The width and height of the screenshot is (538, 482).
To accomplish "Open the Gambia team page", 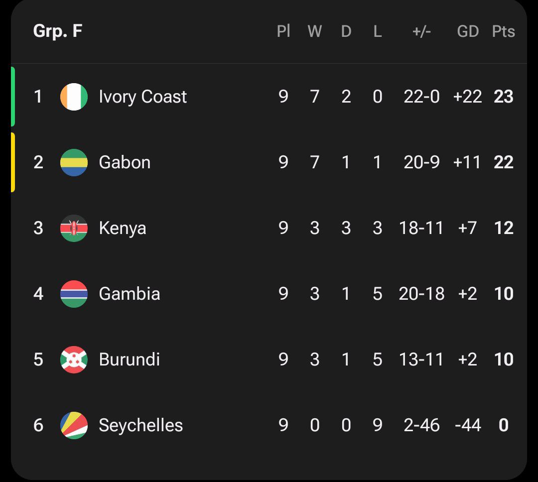I will click(130, 294).
